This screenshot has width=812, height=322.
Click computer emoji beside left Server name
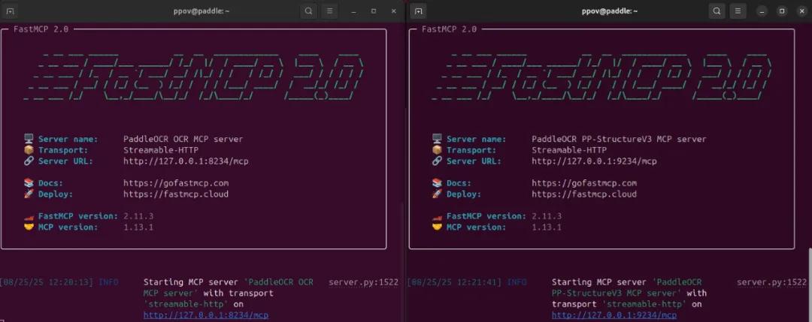coord(29,139)
